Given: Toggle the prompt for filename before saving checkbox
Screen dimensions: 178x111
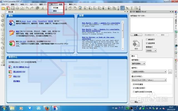Looking at the screenshot, I should click(134, 92).
